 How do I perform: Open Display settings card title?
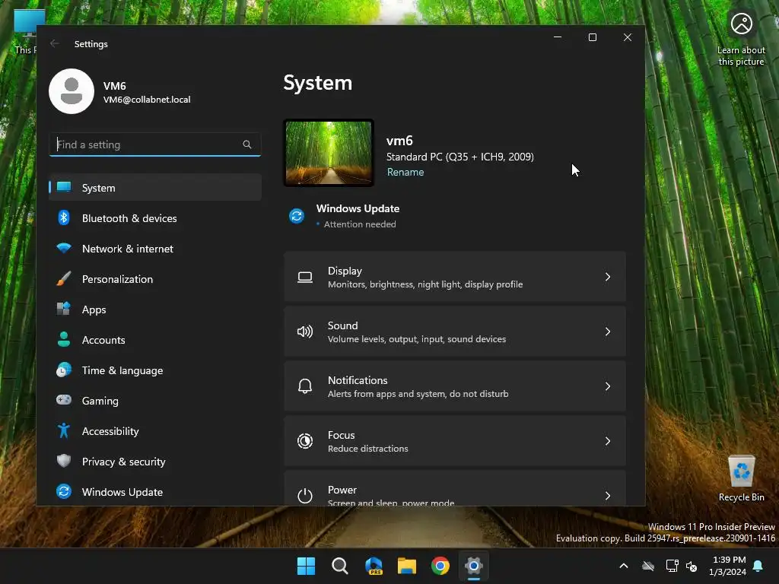345,271
